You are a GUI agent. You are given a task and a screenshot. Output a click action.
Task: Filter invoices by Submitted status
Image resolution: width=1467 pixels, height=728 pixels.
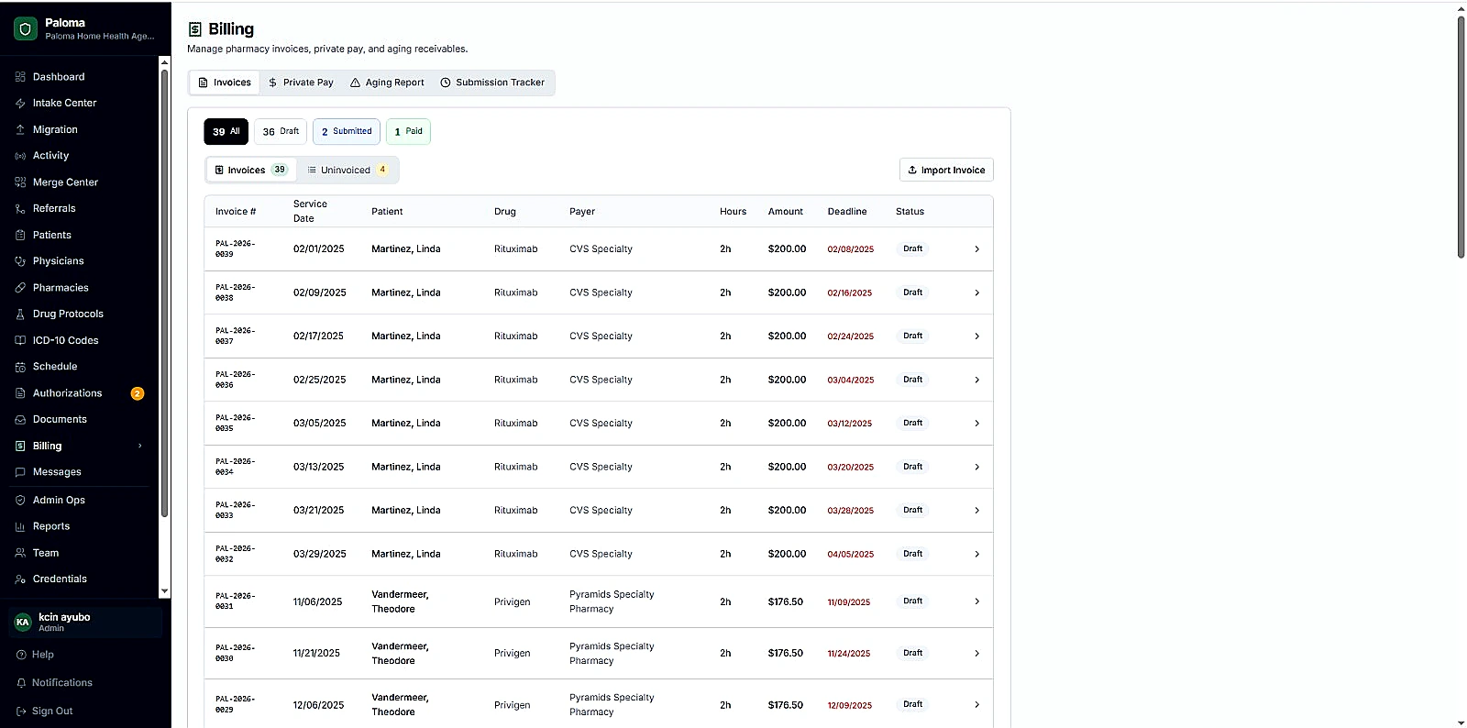click(347, 132)
